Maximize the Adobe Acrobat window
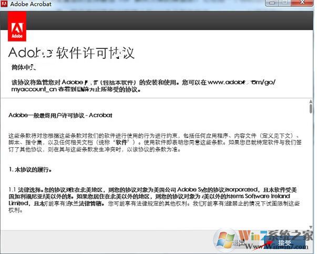Viewport: 317px width, 254px height. click(x=284, y=3)
